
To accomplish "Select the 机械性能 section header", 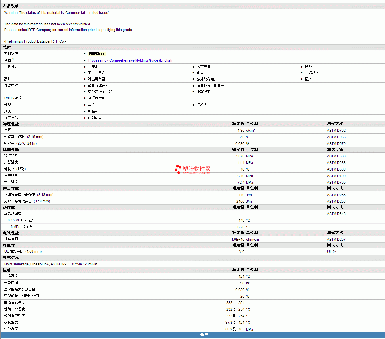I will tap(11, 150).
